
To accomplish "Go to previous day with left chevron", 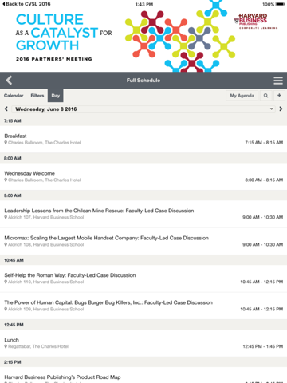I will pos(6,109).
